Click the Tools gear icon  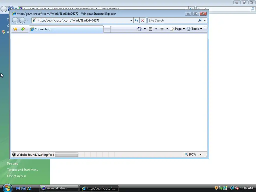click(x=188, y=29)
